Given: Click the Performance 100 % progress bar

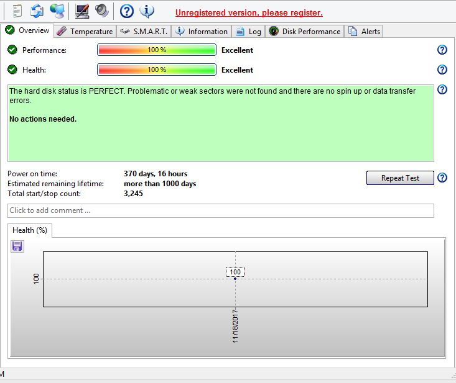Looking at the screenshot, I should (x=157, y=50).
